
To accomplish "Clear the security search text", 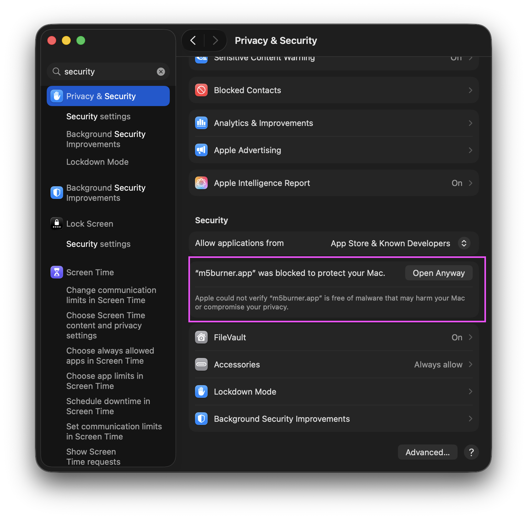I will click(161, 72).
